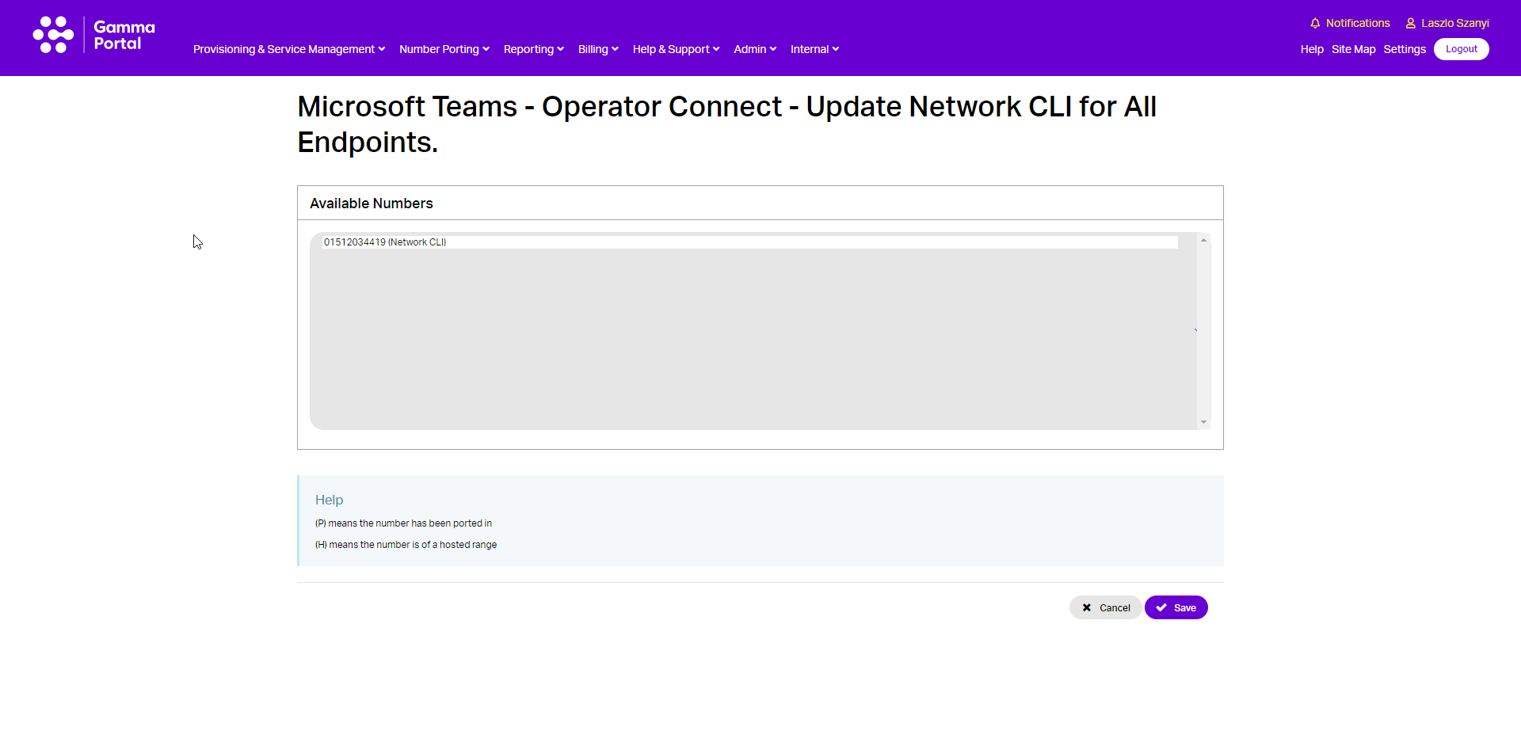The image size is (1521, 742).
Task: Expand the Reporting menu
Action: click(534, 49)
